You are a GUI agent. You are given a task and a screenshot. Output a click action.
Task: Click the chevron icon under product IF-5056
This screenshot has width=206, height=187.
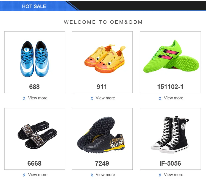160,175
